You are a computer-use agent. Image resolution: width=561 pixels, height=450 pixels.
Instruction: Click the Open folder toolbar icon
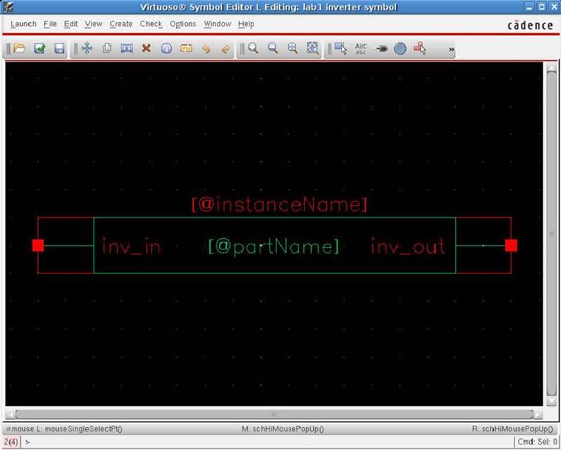point(19,48)
